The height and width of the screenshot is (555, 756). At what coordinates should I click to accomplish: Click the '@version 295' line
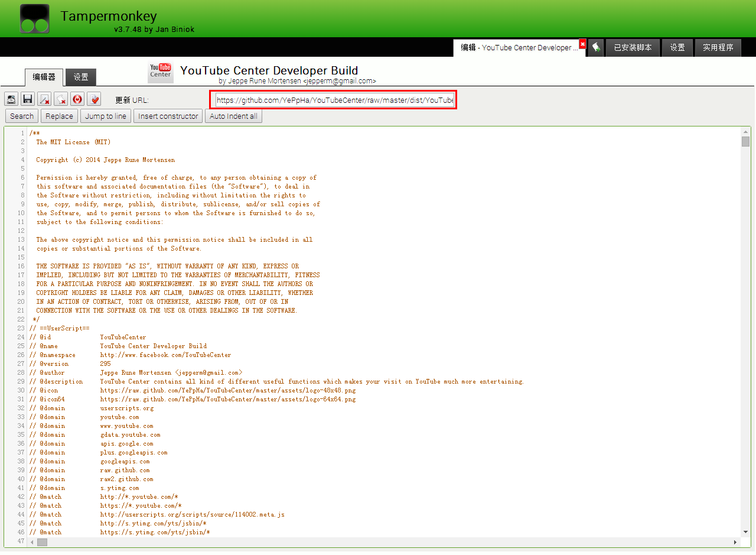tap(70, 363)
